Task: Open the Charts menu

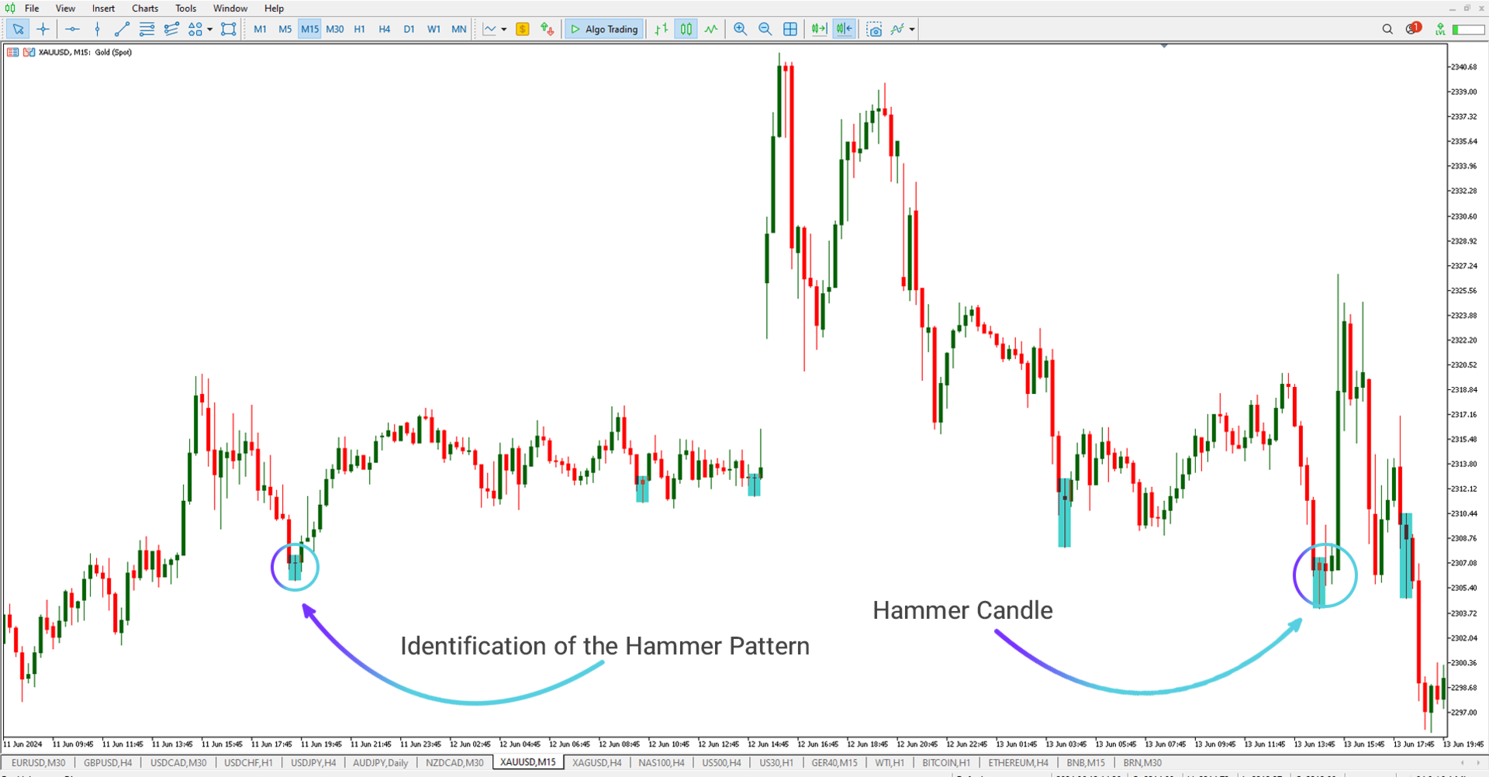Action: pos(144,8)
